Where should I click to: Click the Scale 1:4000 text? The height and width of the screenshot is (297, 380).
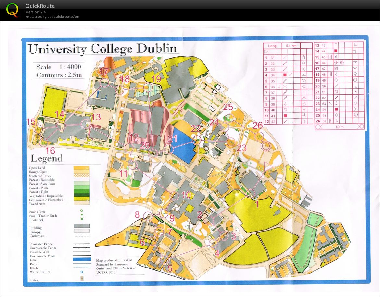click(59, 67)
